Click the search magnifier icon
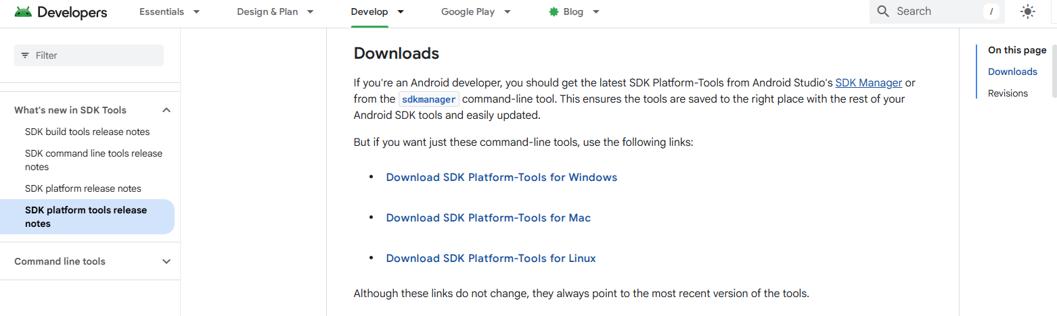The width and height of the screenshot is (1057, 316). point(882,11)
